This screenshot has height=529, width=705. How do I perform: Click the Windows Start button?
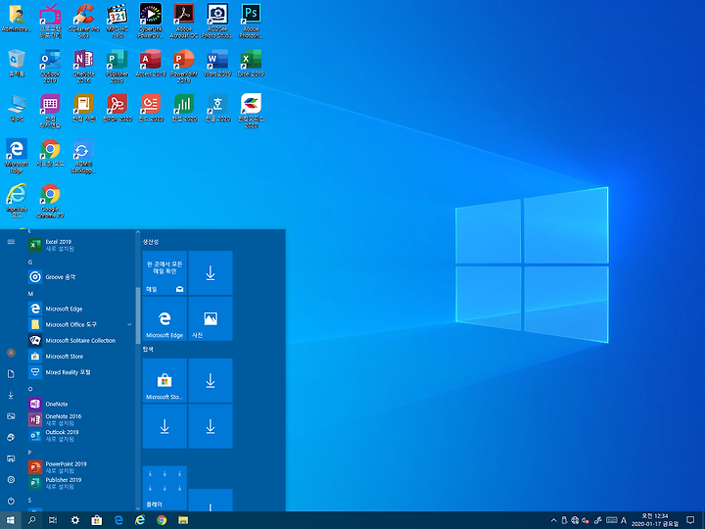[11, 520]
